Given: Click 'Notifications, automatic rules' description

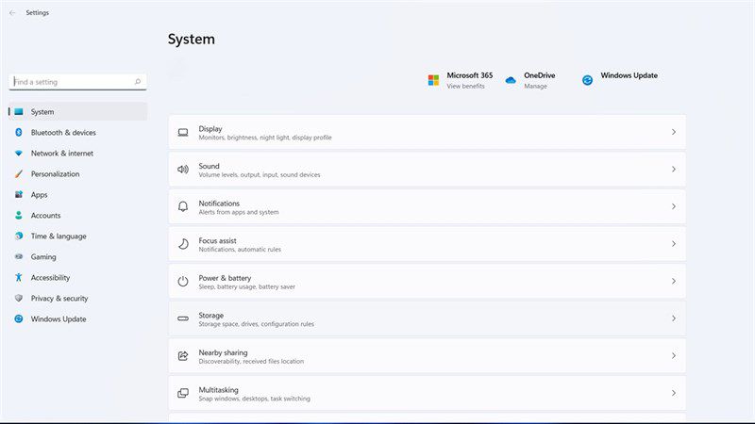Looking at the screenshot, I should pyautogui.click(x=240, y=250).
